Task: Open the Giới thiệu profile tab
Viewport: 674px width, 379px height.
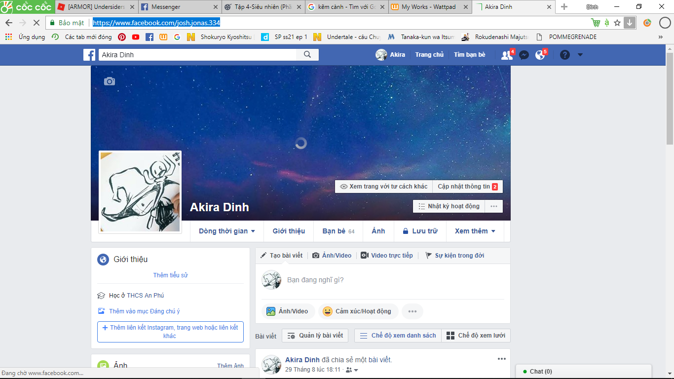Action: pyautogui.click(x=289, y=231)
